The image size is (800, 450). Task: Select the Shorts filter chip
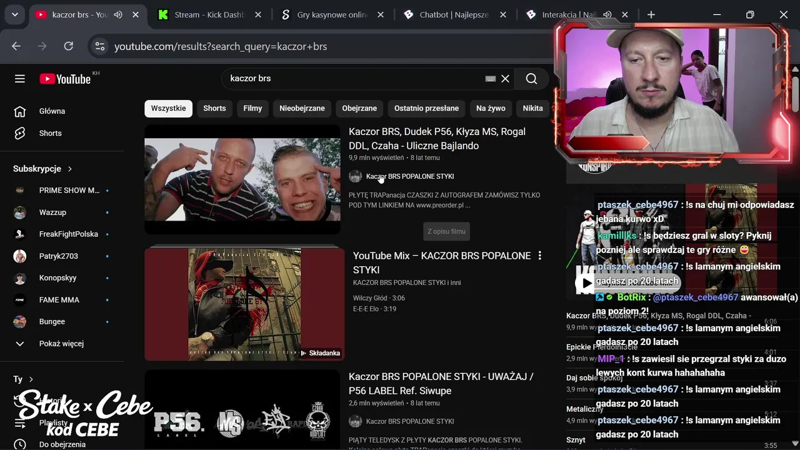coord(214,108)
